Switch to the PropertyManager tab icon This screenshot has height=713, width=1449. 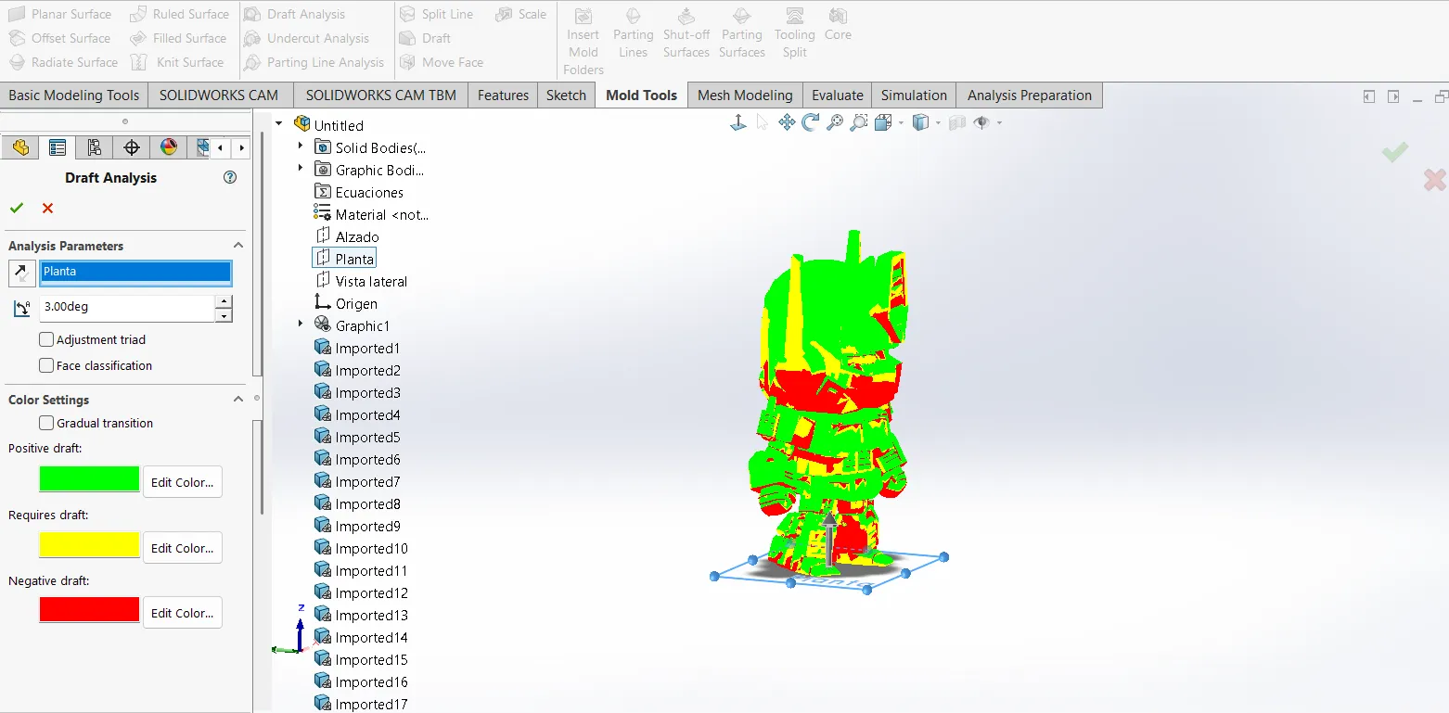(58, 147)
